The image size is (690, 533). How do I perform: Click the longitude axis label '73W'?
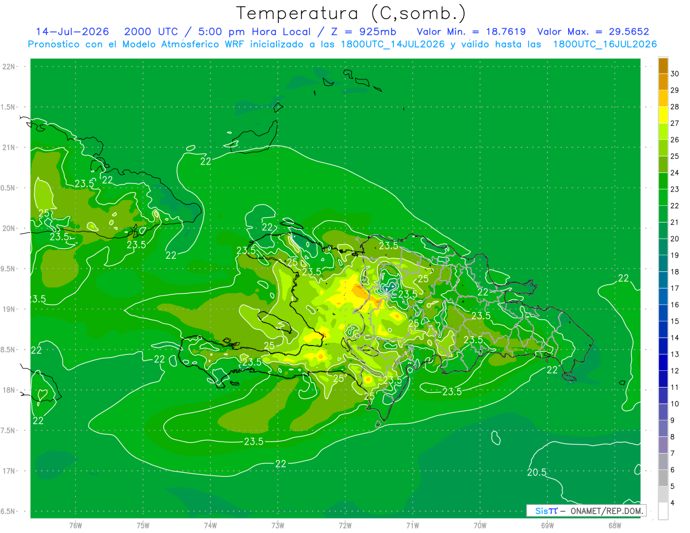coord(278,525)
